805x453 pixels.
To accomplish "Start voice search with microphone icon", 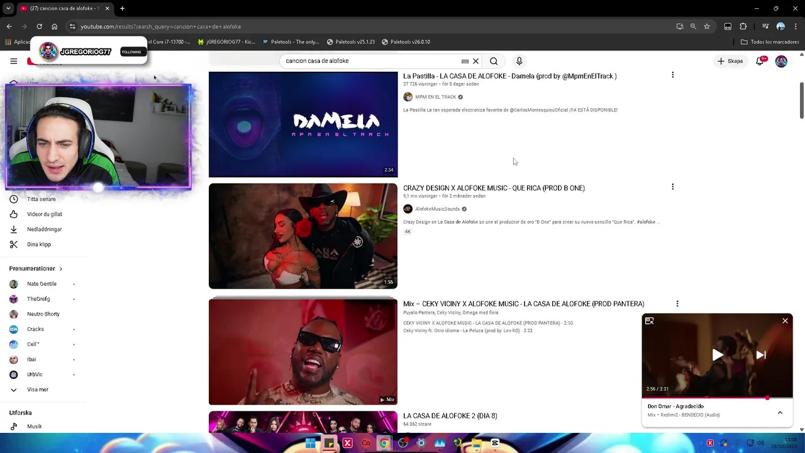I will pos(519,61).
